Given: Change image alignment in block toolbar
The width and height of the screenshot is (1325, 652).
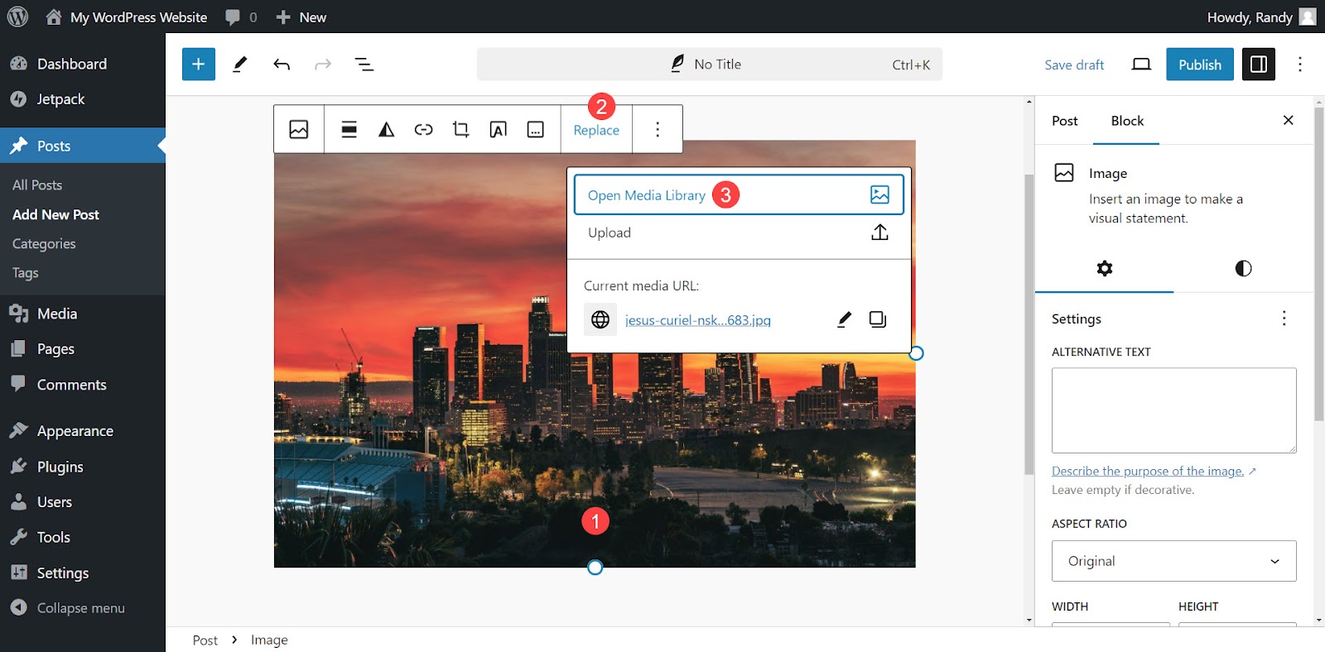Looking at the screenshot, I should pos(349,129).
